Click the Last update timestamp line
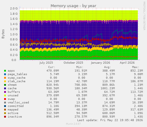The image size is (147, 127). click(x=110, y=120)
